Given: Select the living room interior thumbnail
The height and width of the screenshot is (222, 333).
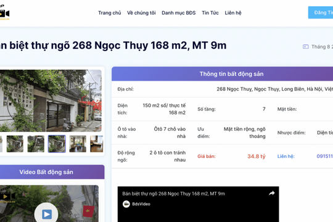Looking at the screenshot, I should pyautogui.click(x=78, y=144).
